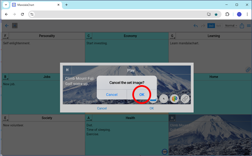Open the tab search chevron button
Screen dimensions: 252x156
[x=6, y=5]
